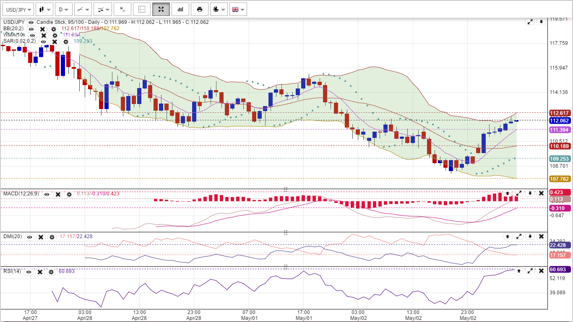Viewport: 573px width, 322px height.
Task: Open the indicators list menu
Action: tap(102, 9)
